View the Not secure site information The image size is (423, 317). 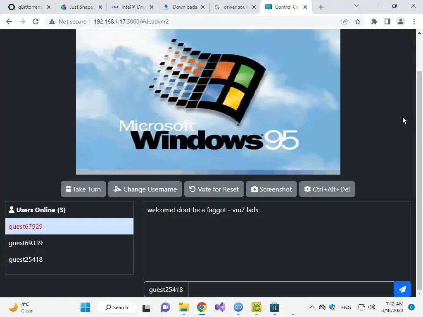click(68, 21)
